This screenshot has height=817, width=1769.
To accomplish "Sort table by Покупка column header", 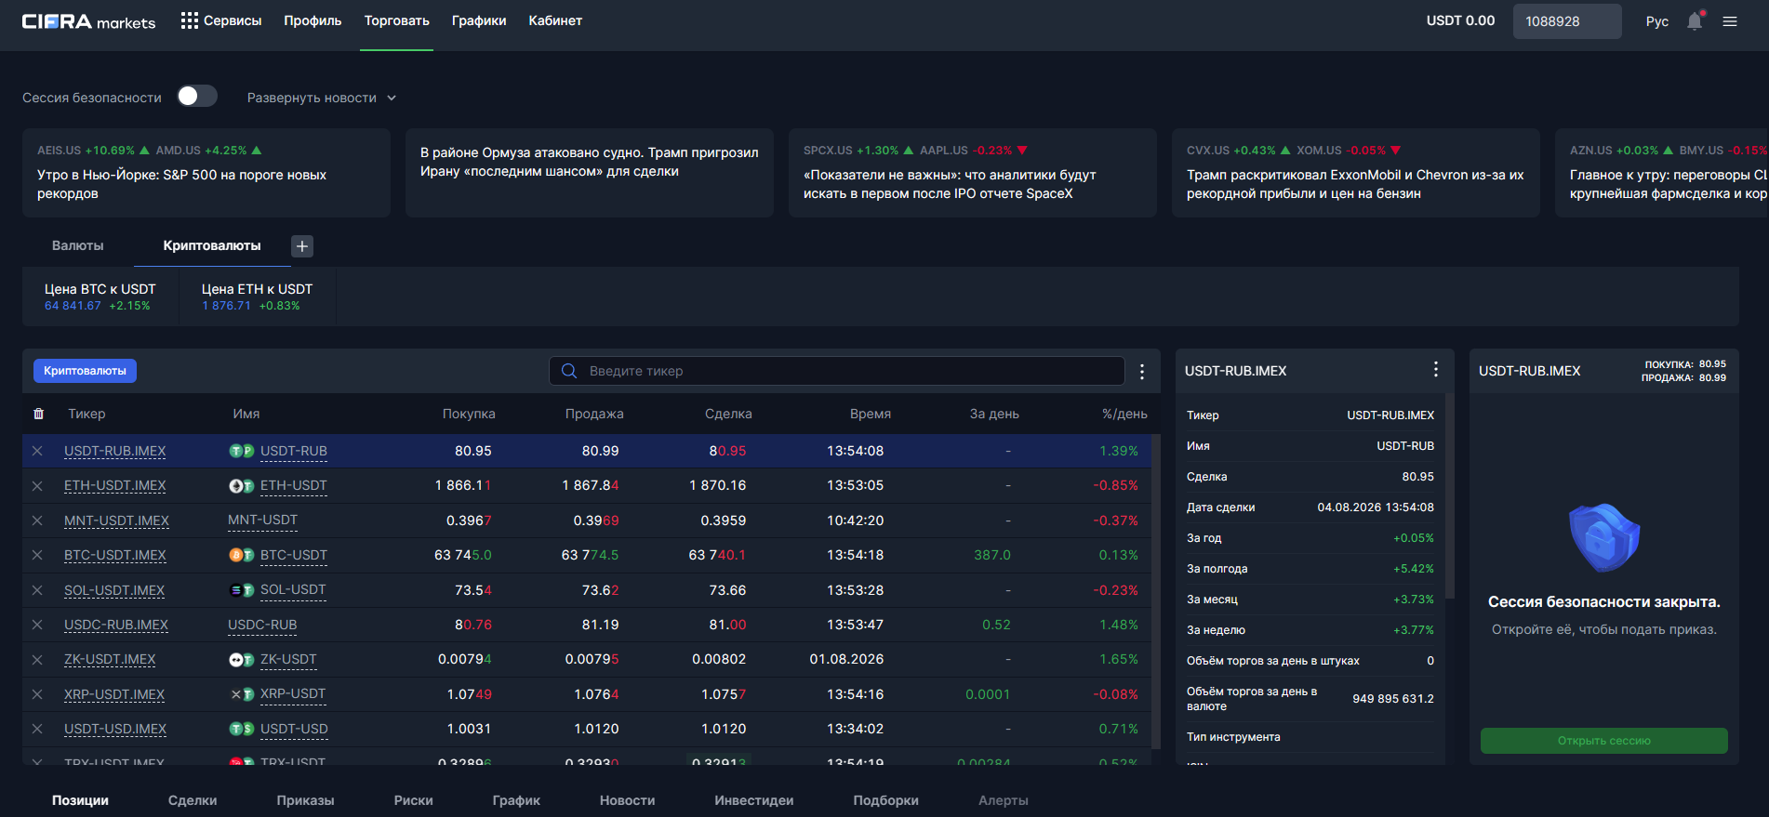I will (x=469, y=414).
